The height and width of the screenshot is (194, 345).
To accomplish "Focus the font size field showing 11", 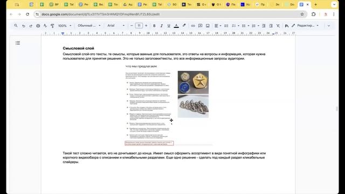I will pos(139,26).
